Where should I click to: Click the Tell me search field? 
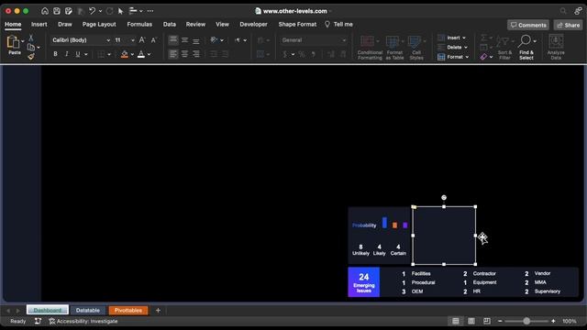338,25
